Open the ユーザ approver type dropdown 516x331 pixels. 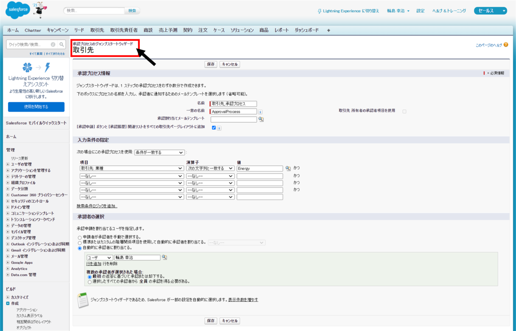(99, 257)
